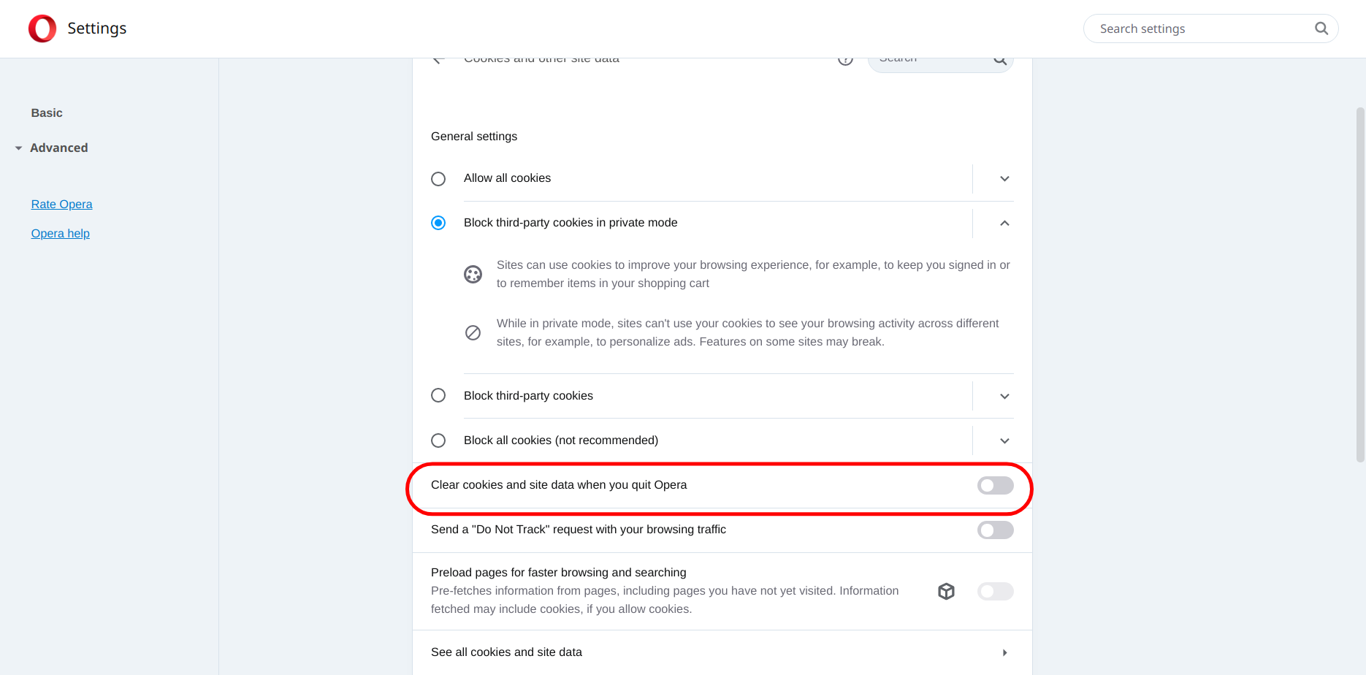Image resolution: width=1366 pixels, height=675 pixels.
Task: Choose Block all cookies (not recommended)
Action: (438, 441)
